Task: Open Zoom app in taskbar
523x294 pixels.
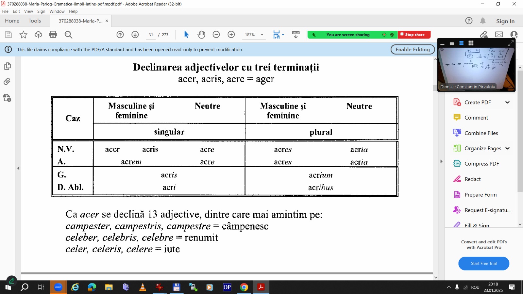Action: point(58,287)
